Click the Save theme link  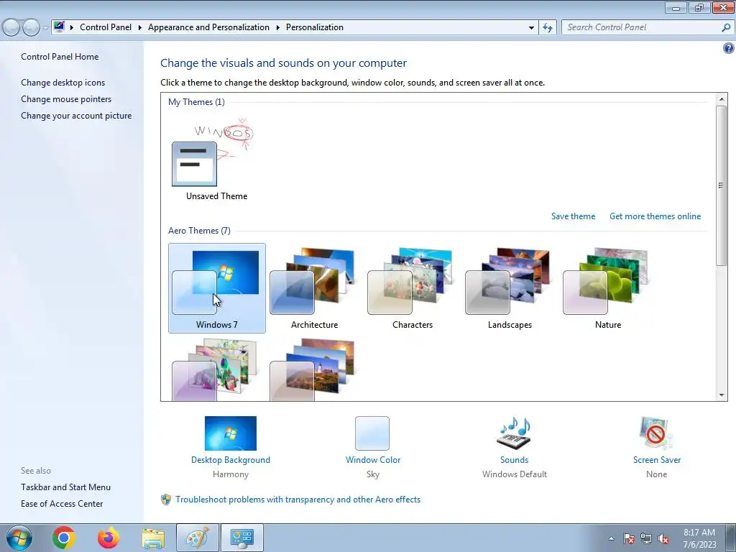[573, 216]
